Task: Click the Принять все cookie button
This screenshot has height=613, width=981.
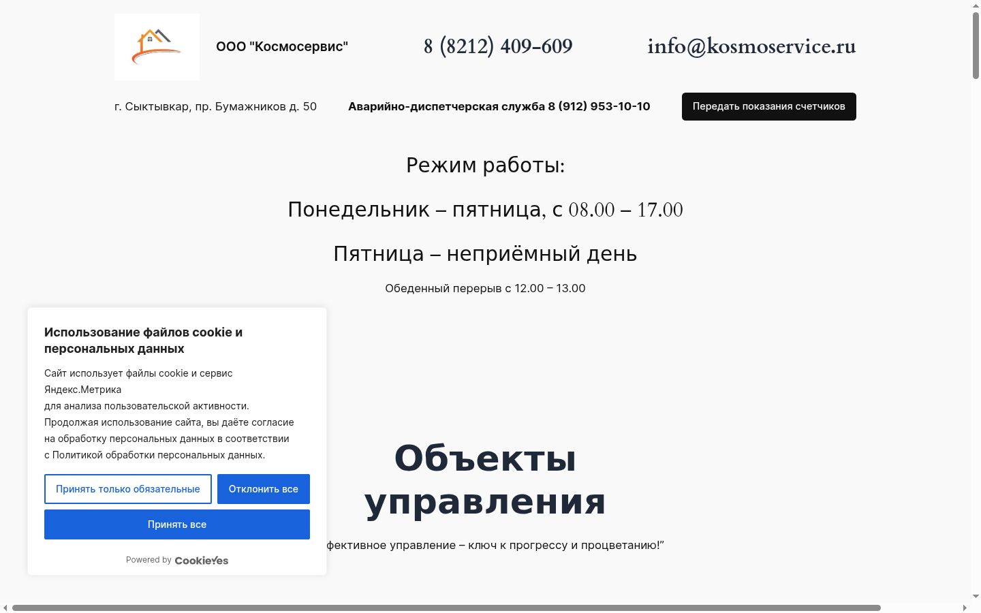Action: (x=177, y=524)
